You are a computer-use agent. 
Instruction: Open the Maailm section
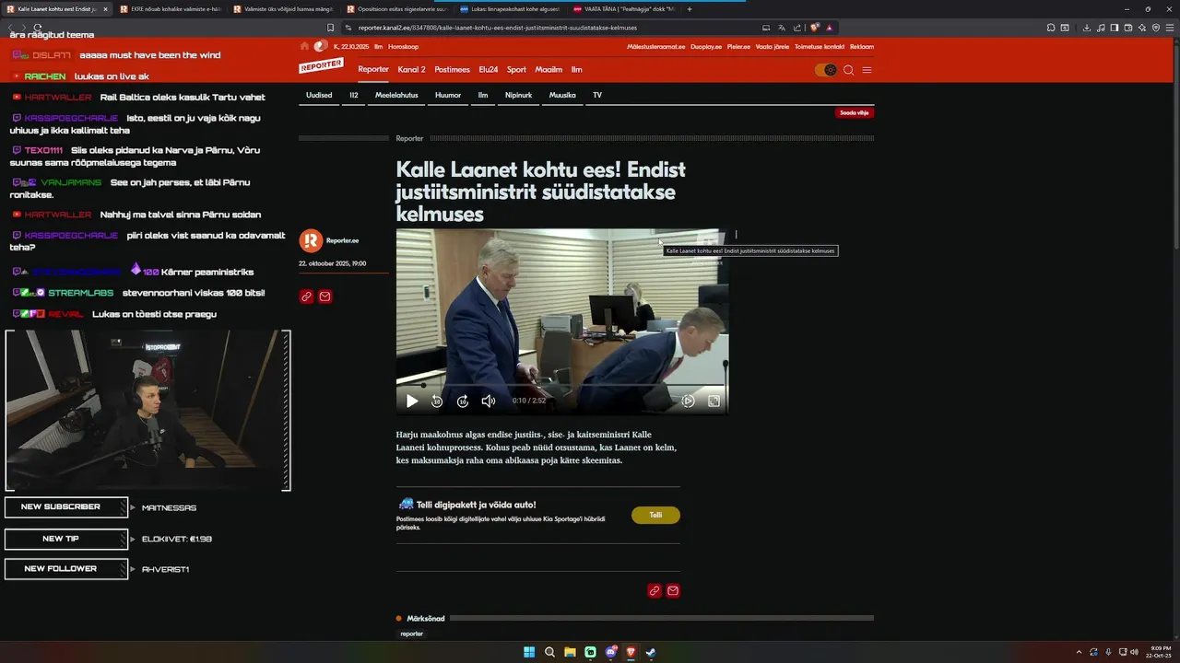coord(549,70)
